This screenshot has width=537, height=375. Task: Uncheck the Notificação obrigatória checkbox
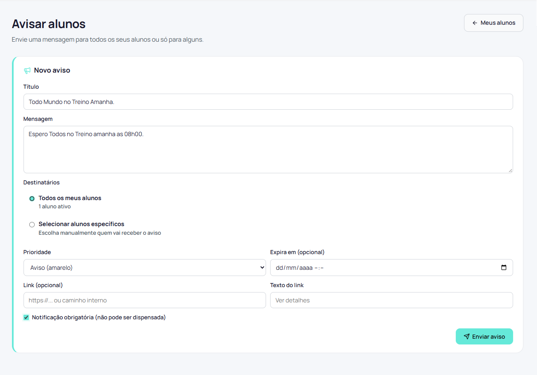pyautogui.click(x=26, y=318)
